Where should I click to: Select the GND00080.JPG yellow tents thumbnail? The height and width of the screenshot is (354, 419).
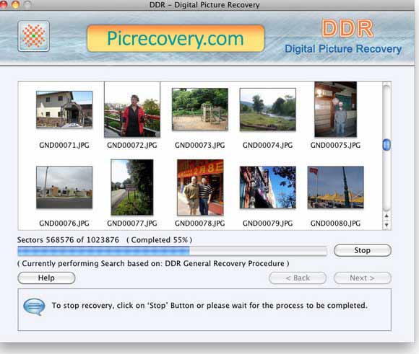point(336,187)
